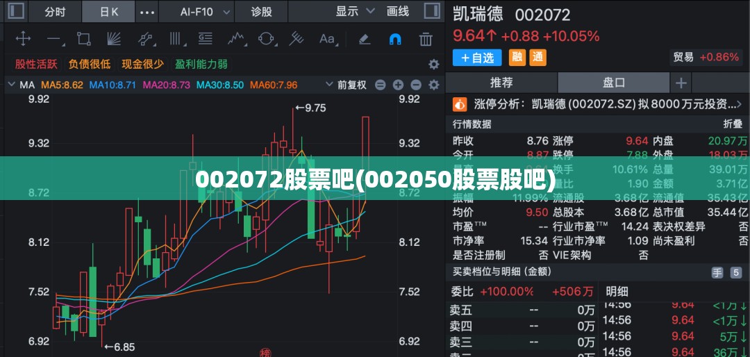
Task: Toggle the 5 levels depth button
Action: click(x=736, y=273)
